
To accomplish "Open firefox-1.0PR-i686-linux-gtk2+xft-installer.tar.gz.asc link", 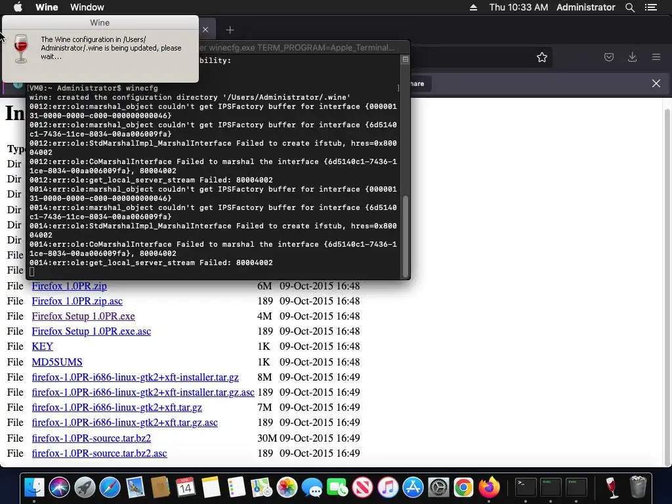I will [143, 392].
